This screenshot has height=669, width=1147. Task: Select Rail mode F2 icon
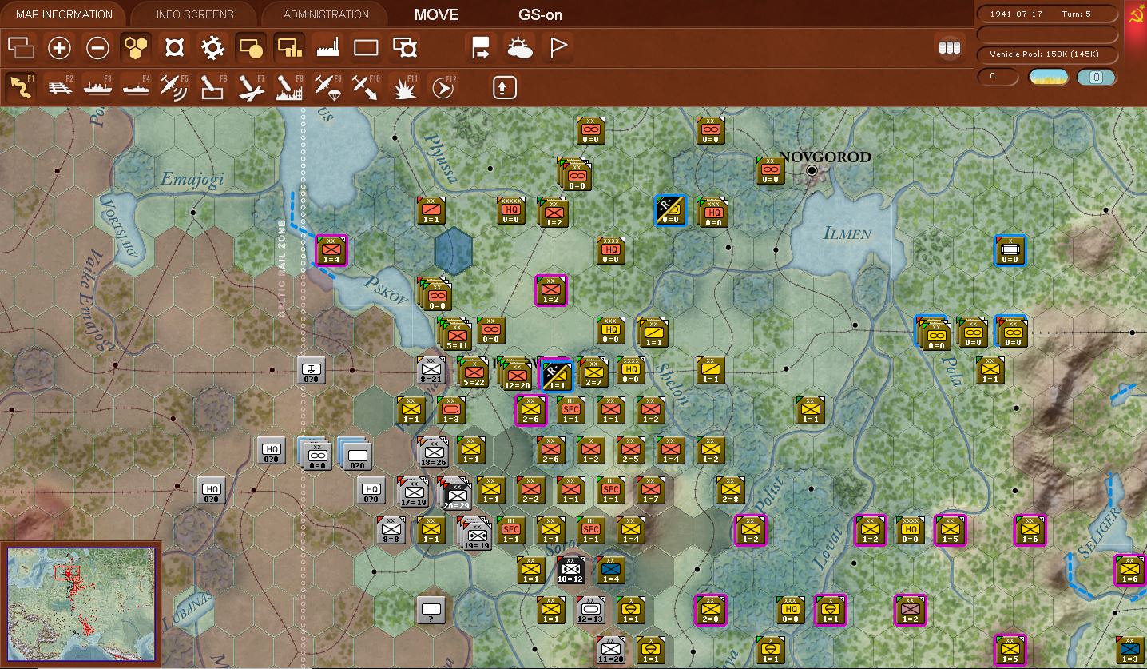click(x=58, y=86)
